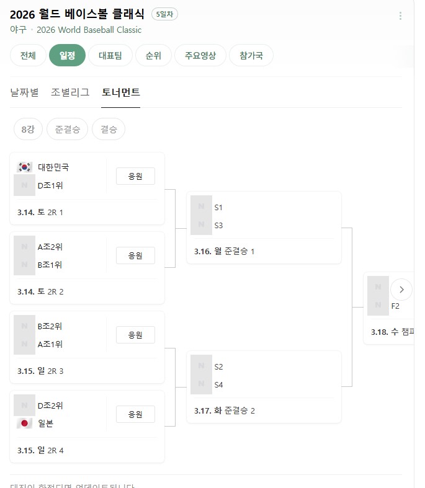Viewport: 425px width, 488px height.
Task: Open the 대표팀 category tab
Action: [x=110, y=55]
